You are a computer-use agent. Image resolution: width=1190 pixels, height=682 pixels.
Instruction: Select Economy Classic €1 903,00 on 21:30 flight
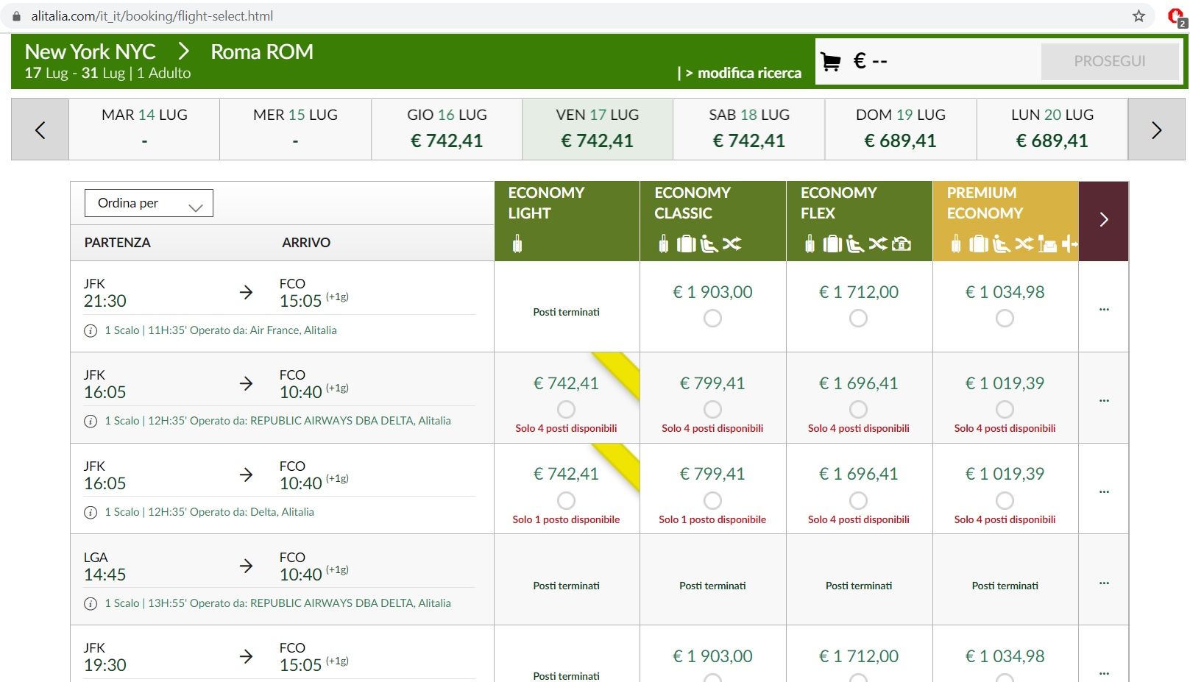712,319
